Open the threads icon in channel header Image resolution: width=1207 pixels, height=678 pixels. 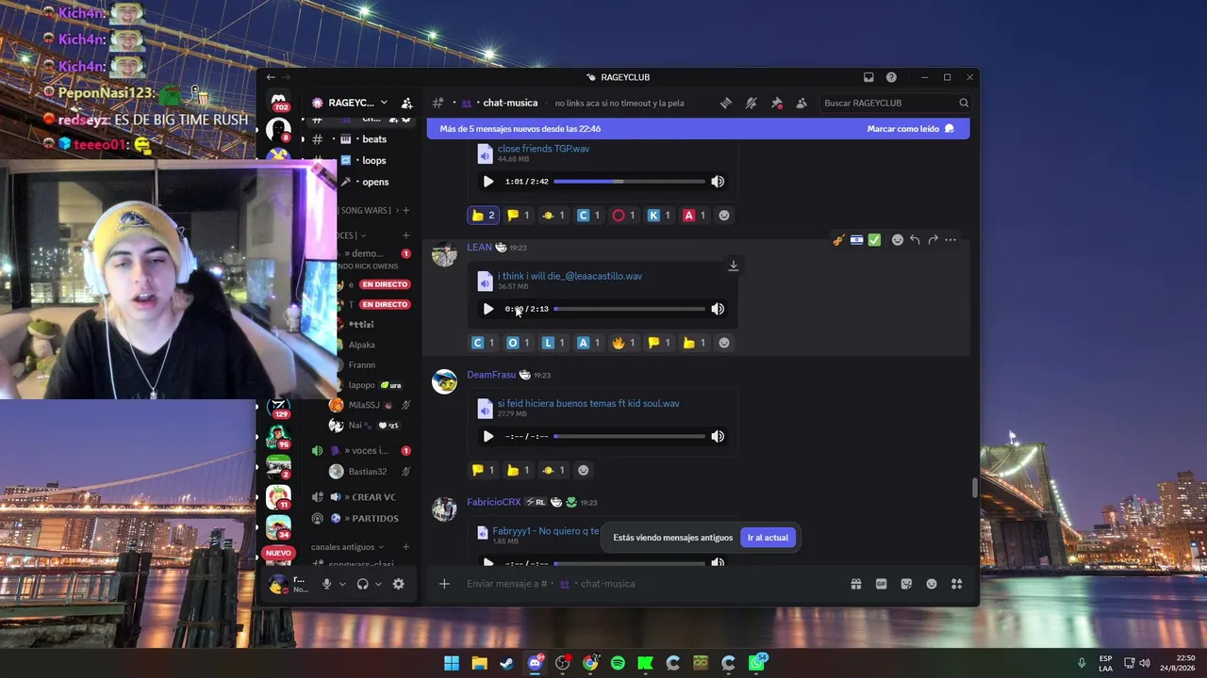pyautogui.click(x=726, y=104)
